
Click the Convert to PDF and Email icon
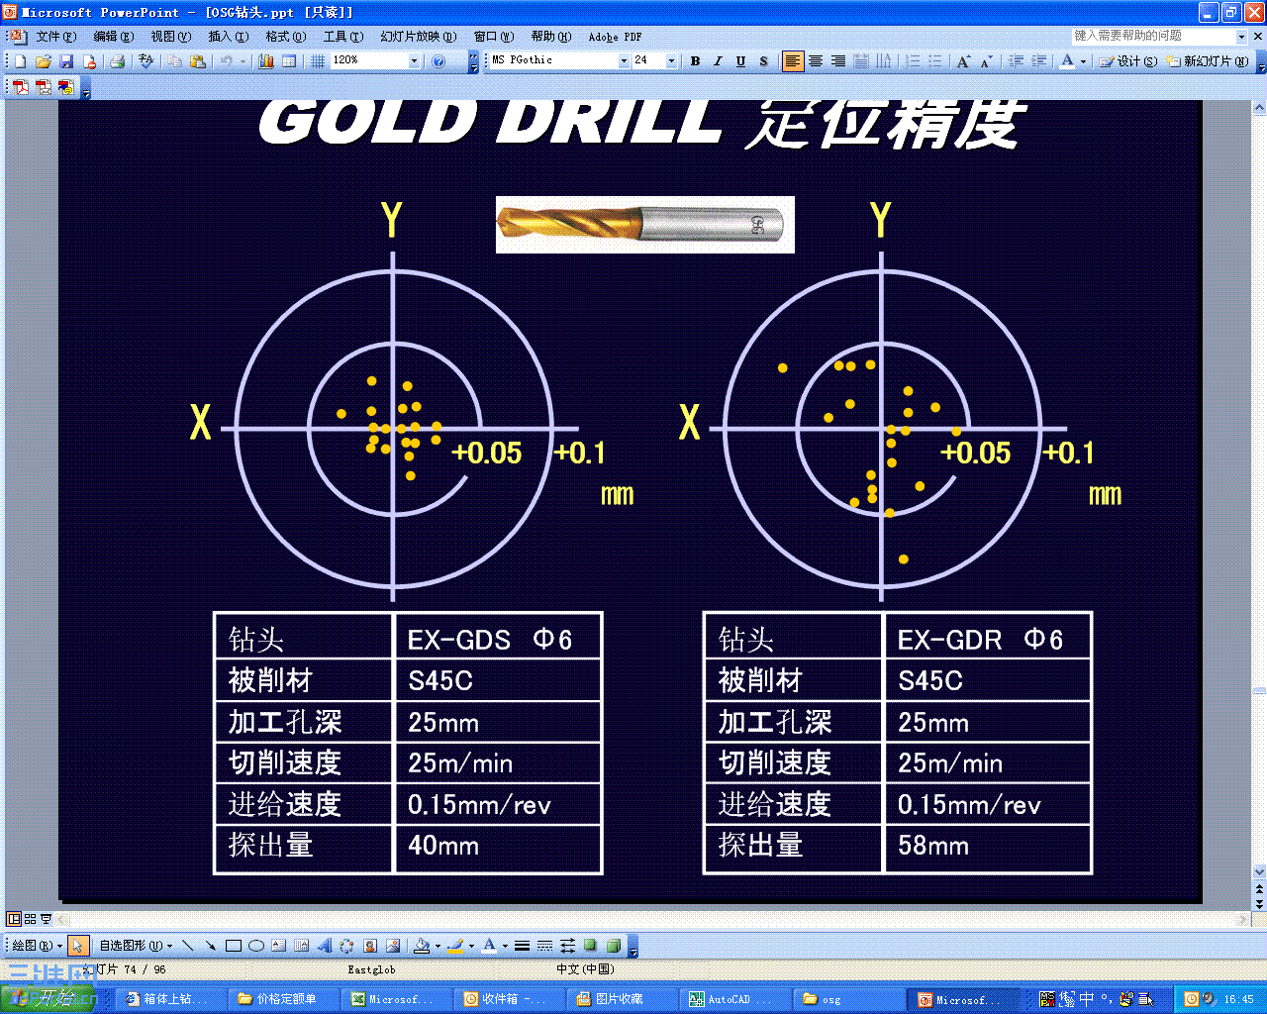43,87
